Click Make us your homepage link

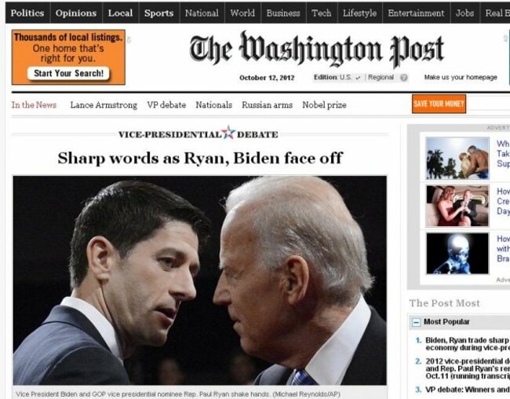(461, 78)
